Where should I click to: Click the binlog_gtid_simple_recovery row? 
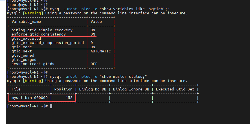coord(61,30)
